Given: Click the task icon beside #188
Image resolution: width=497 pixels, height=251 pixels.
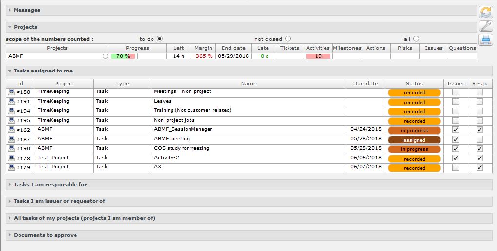Looking at the screenshot, I should point(11,92).
